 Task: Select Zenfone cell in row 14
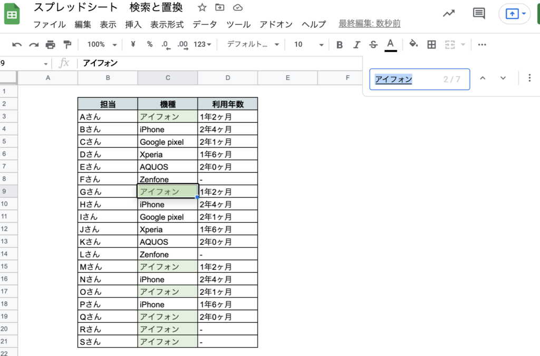[168, 254]
